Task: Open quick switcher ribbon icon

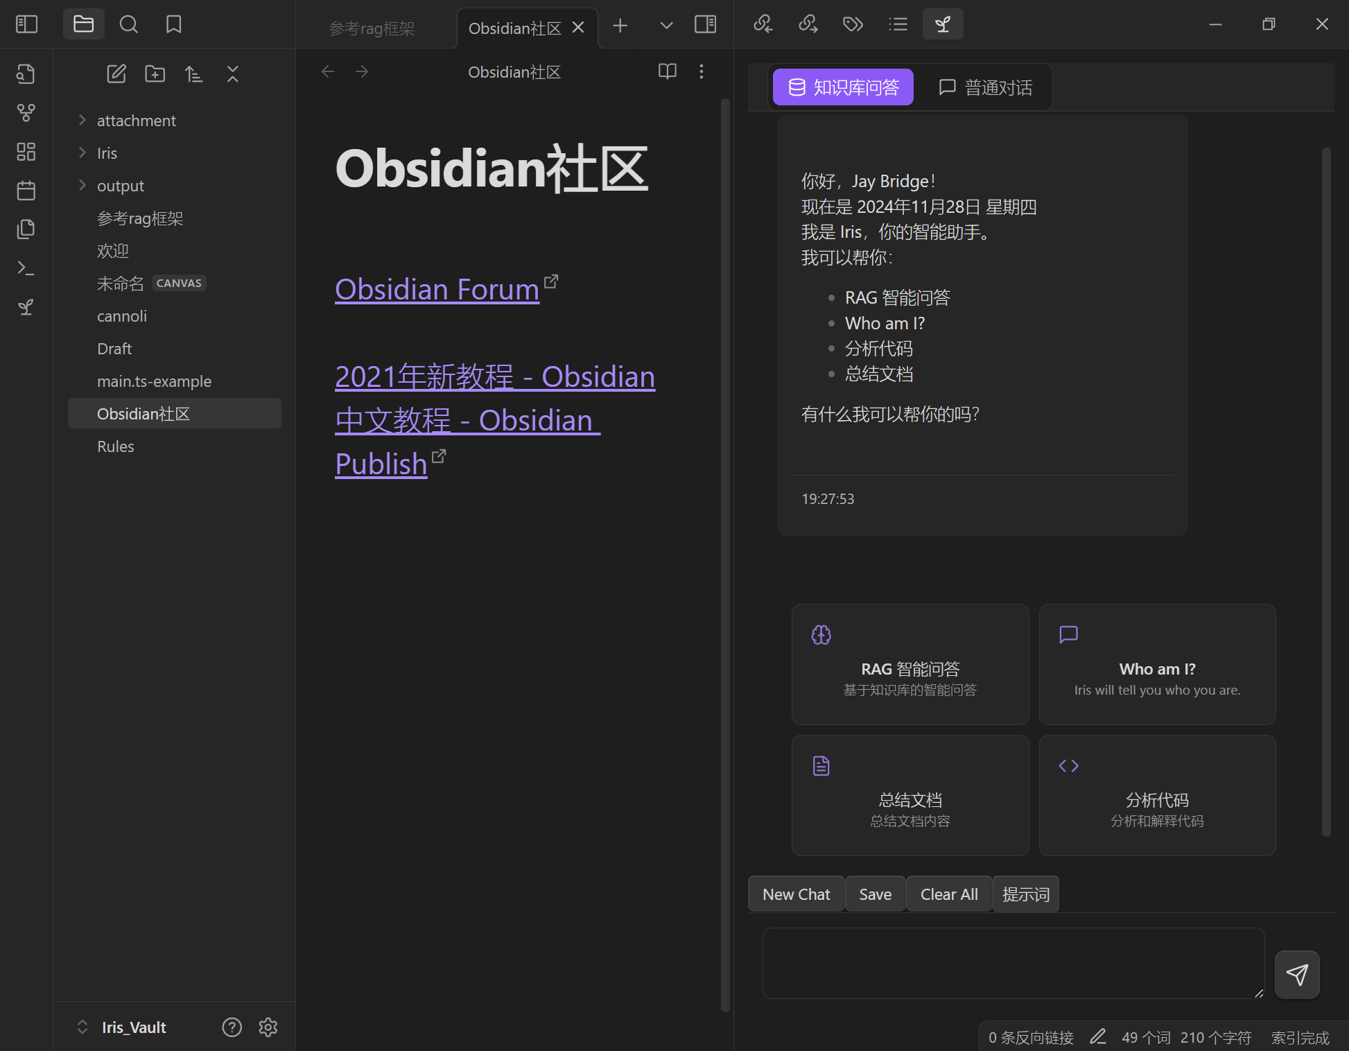Action: click(x=26, y=73)
